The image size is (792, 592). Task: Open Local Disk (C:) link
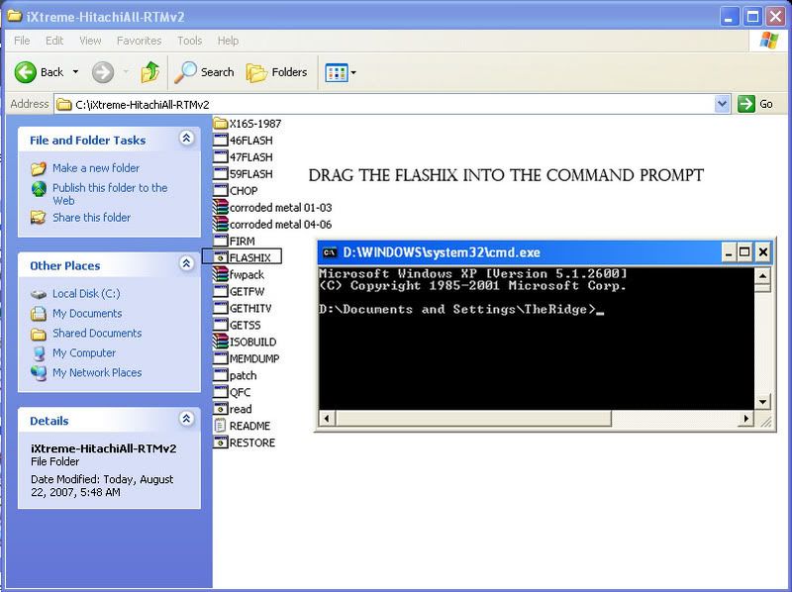[86, 293]
